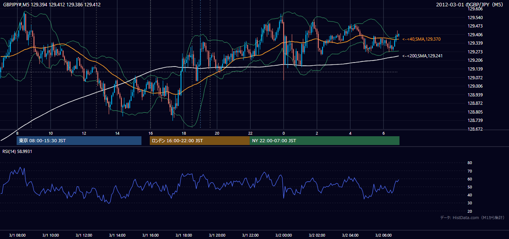Click price scale value 129.540

475,18
